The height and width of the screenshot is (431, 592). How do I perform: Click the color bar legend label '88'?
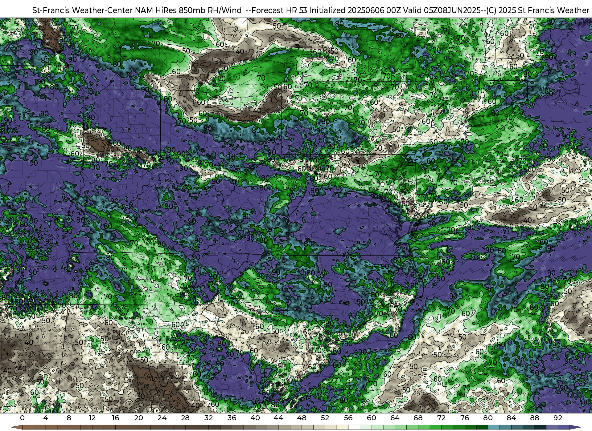[535, 418]
